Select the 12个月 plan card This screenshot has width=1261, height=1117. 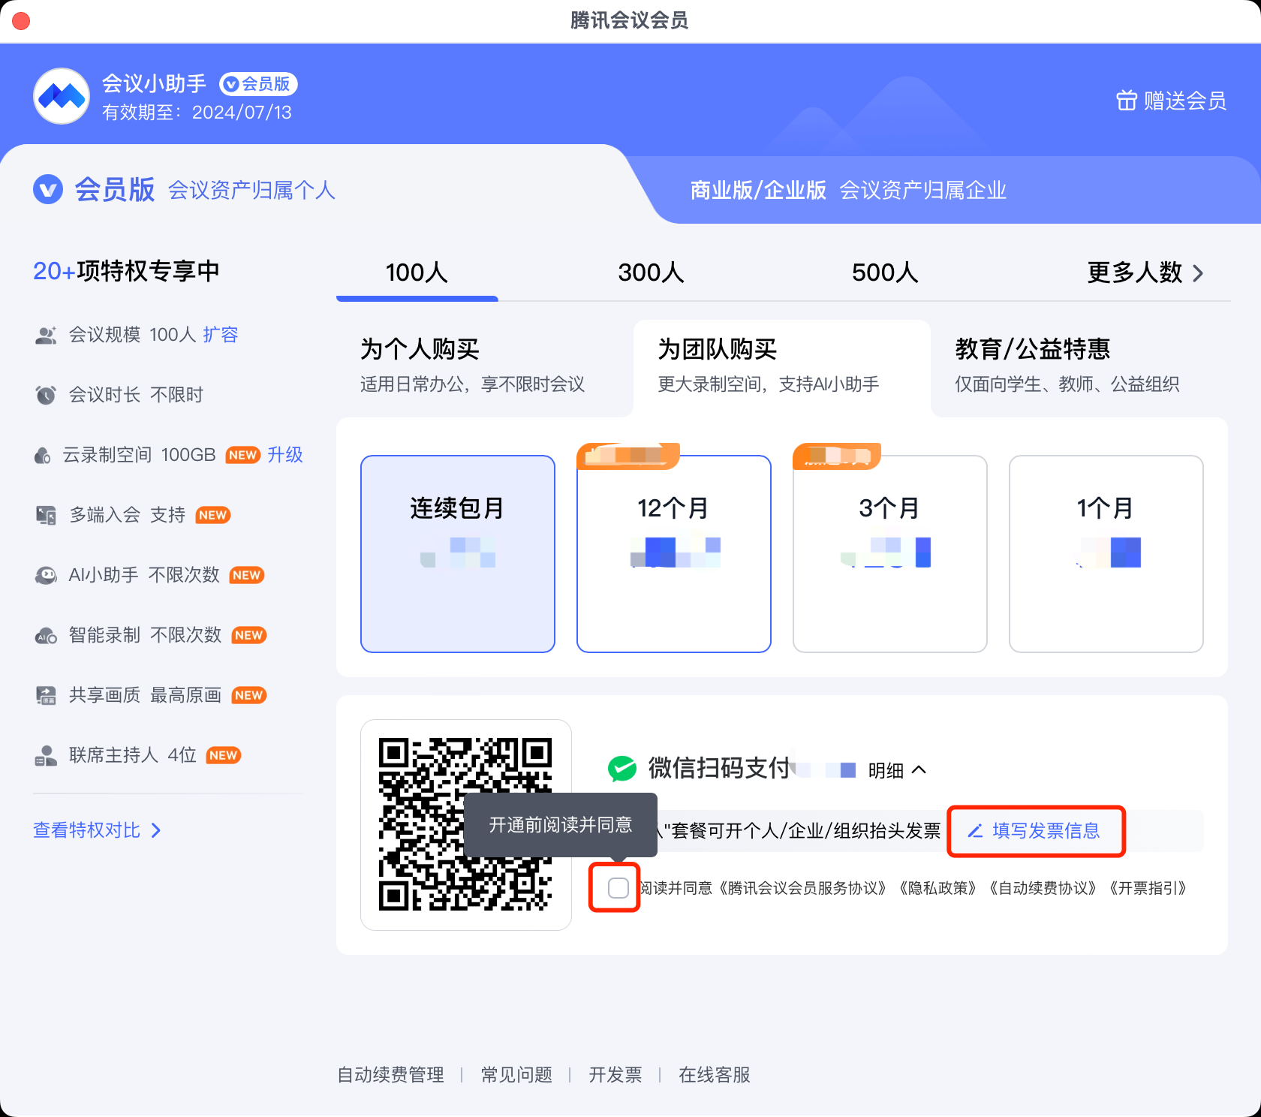point(674,554)
